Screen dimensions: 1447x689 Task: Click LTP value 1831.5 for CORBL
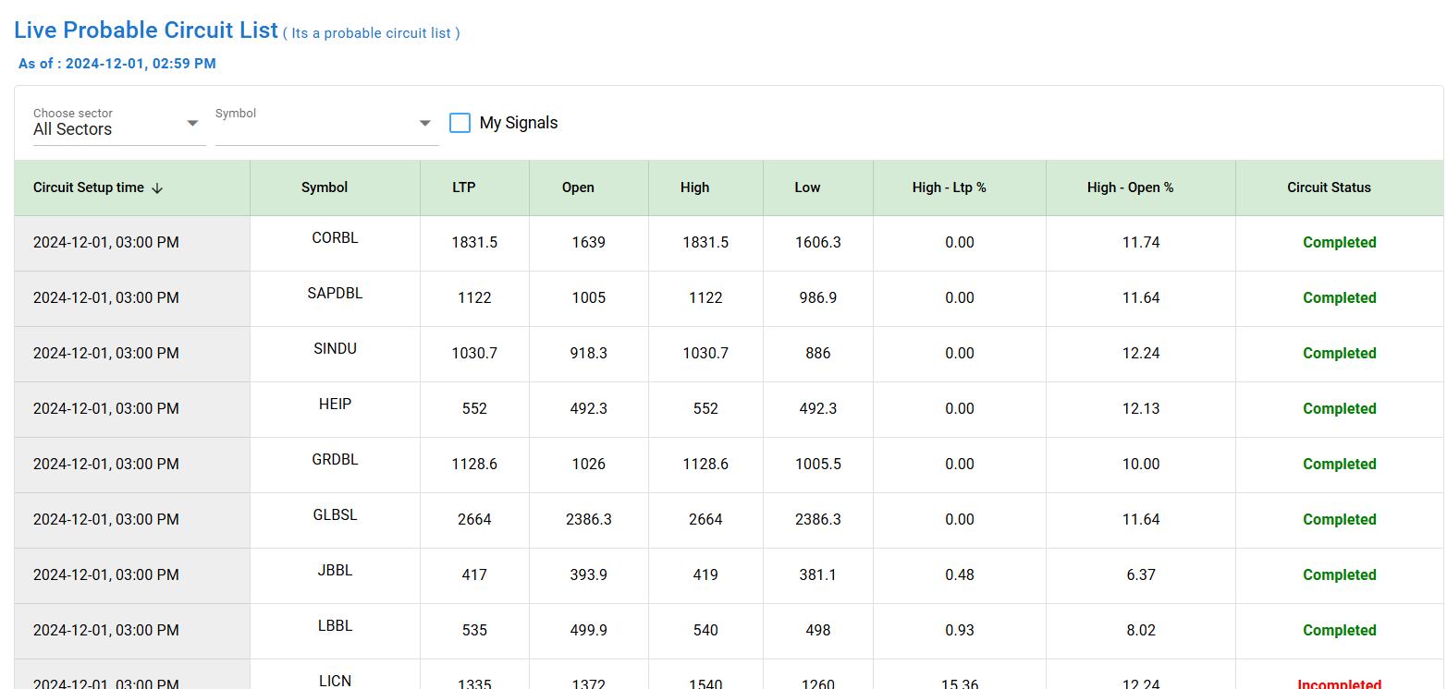click(474, 242)
